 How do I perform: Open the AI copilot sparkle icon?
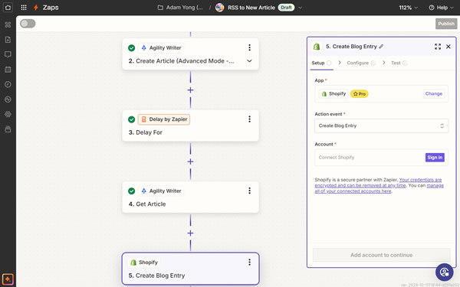click(x=8, y=279)
